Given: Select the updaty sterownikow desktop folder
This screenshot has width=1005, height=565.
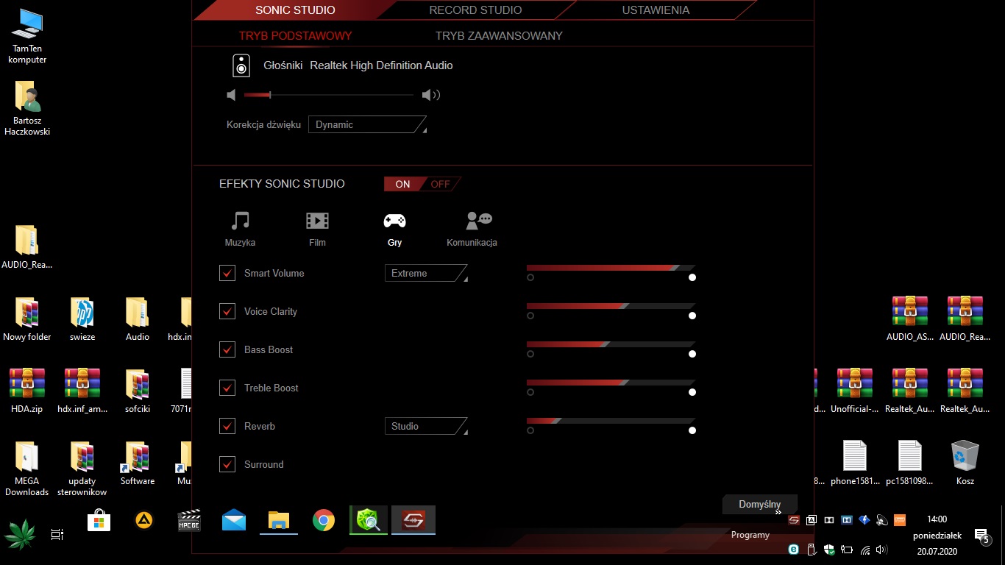Looking at the screenshot, I should click(x=82, y=469).
